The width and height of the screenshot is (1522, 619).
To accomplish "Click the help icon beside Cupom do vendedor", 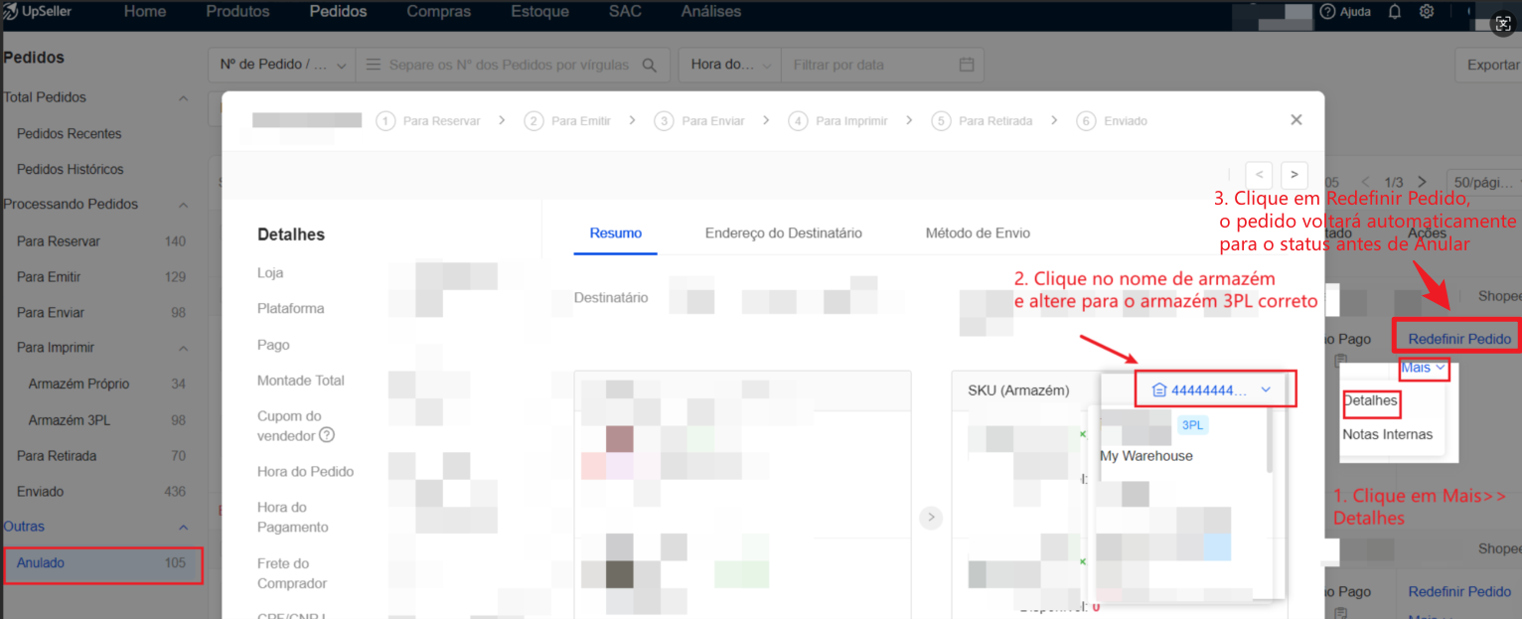I will click(327, 435).
